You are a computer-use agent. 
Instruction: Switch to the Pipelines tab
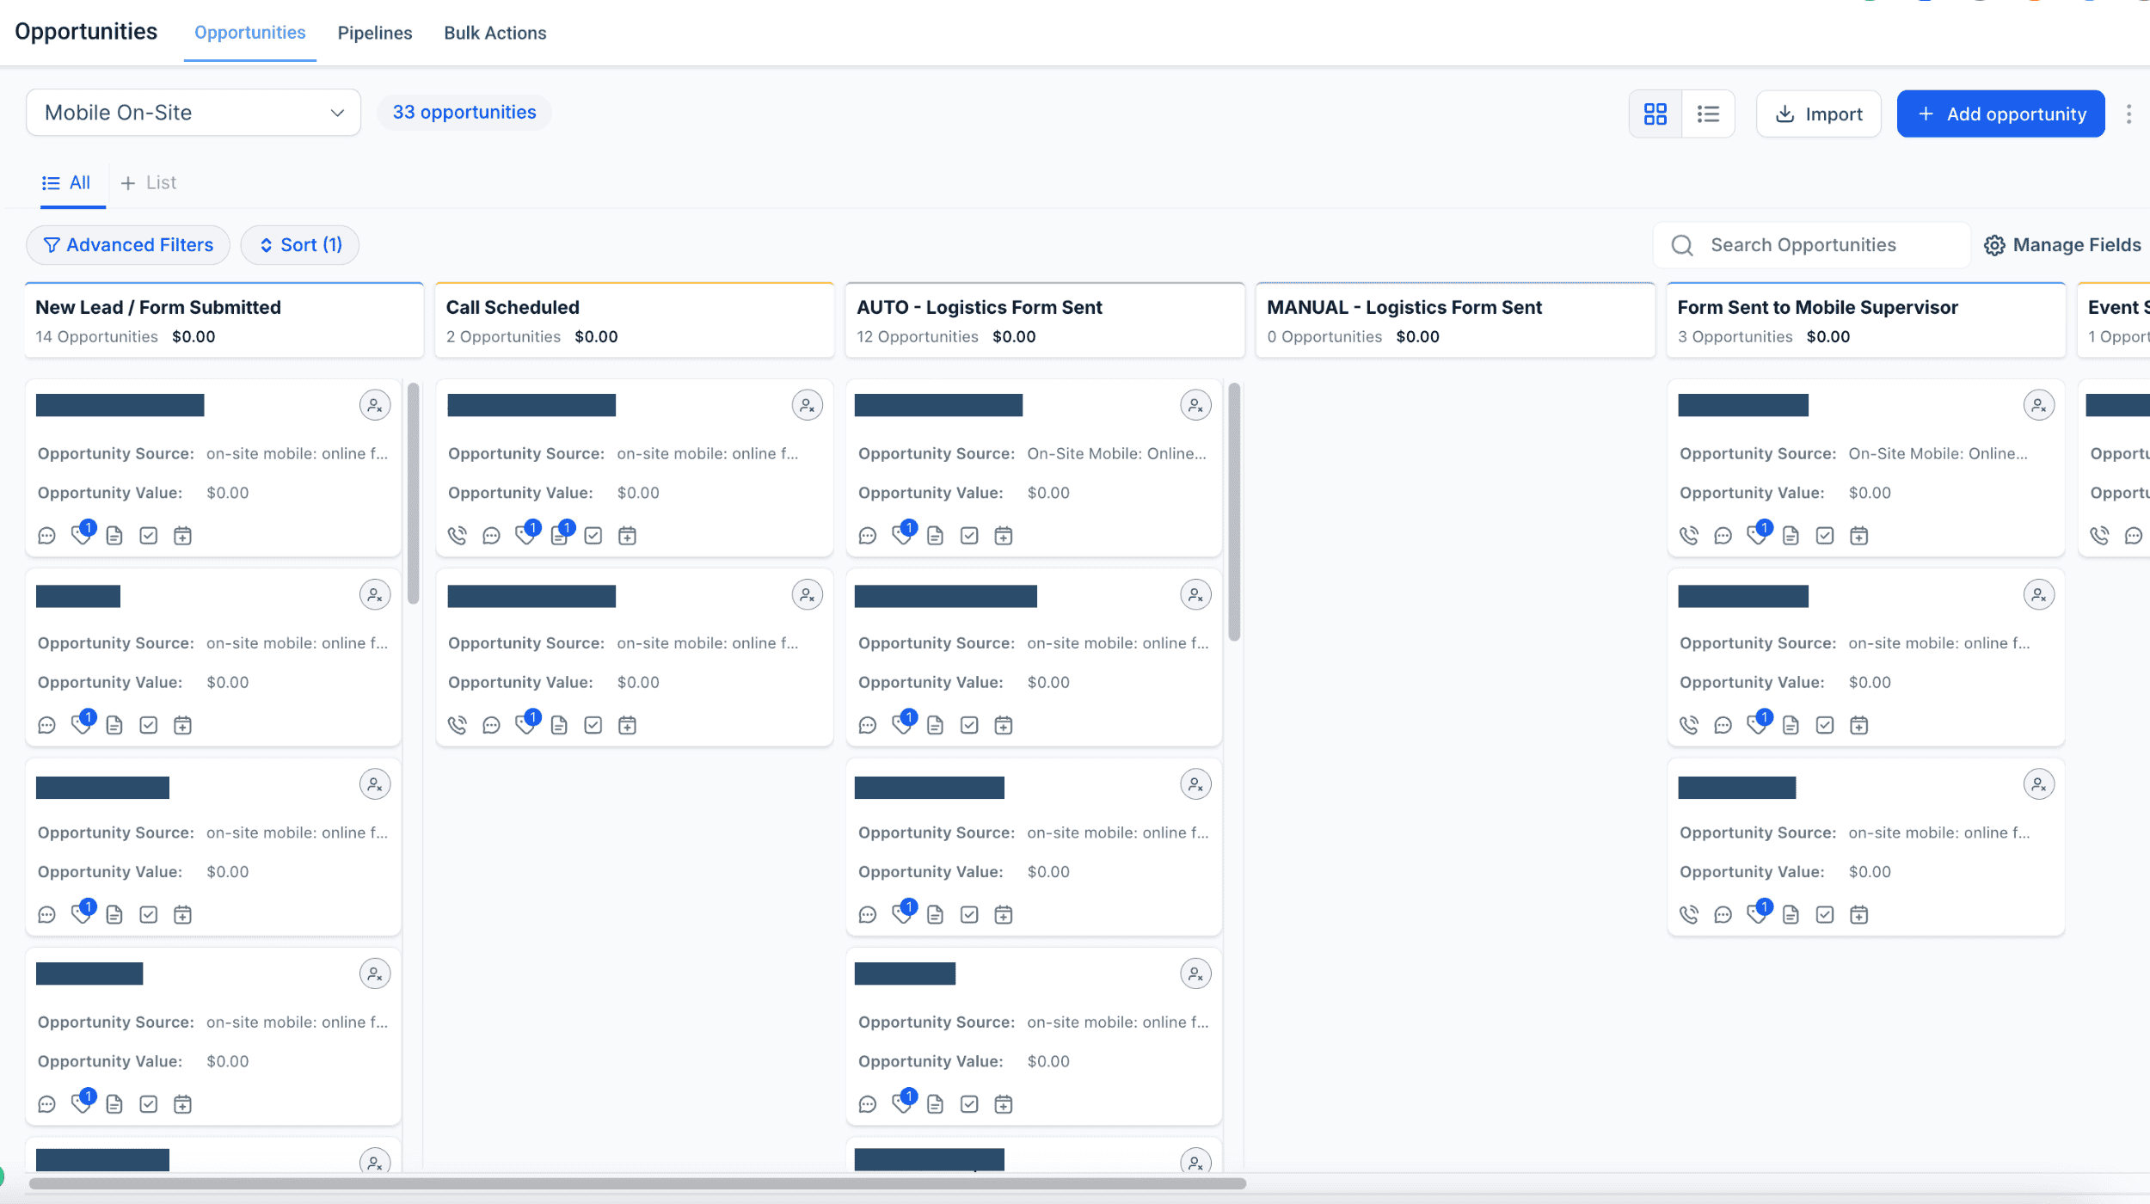(x=375, y=33)
